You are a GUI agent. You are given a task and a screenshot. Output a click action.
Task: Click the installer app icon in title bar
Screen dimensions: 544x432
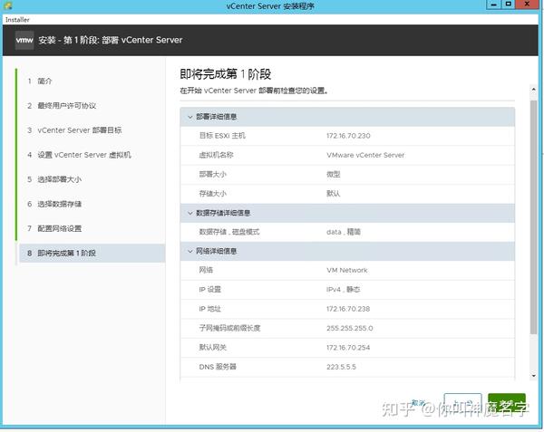tap(7, 5)
